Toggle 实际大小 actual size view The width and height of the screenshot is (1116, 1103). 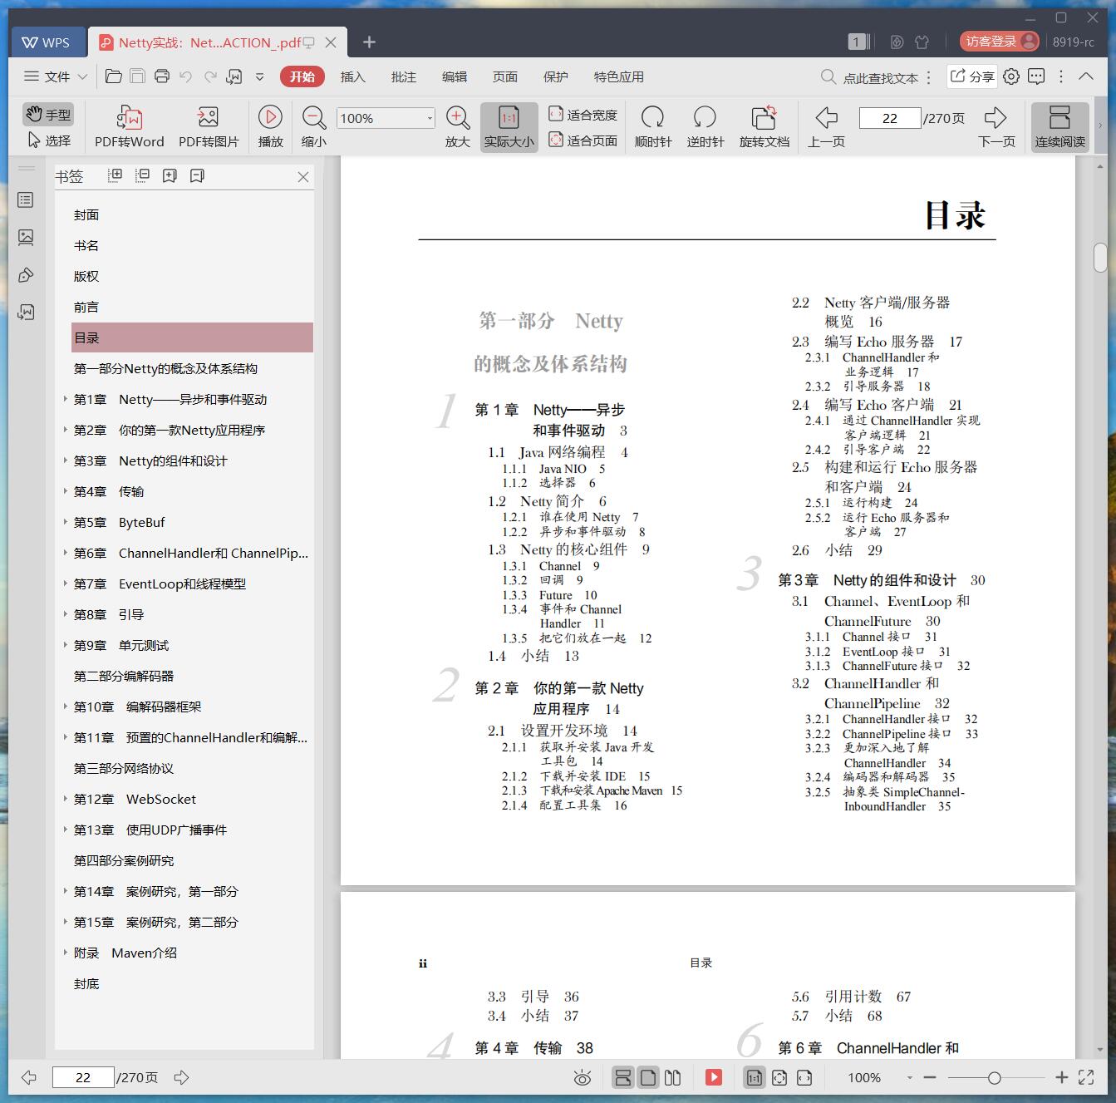[x=509, y=127]
